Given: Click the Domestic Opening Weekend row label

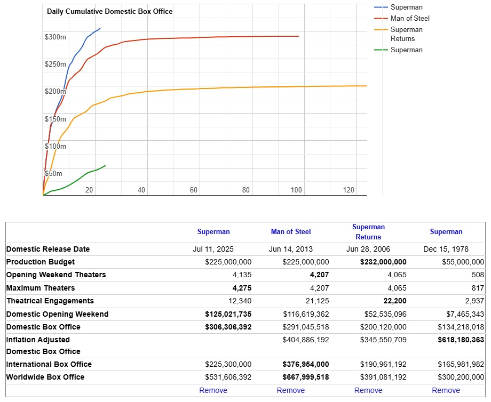Looking at the screenshot, I should [x=57, y=315].
